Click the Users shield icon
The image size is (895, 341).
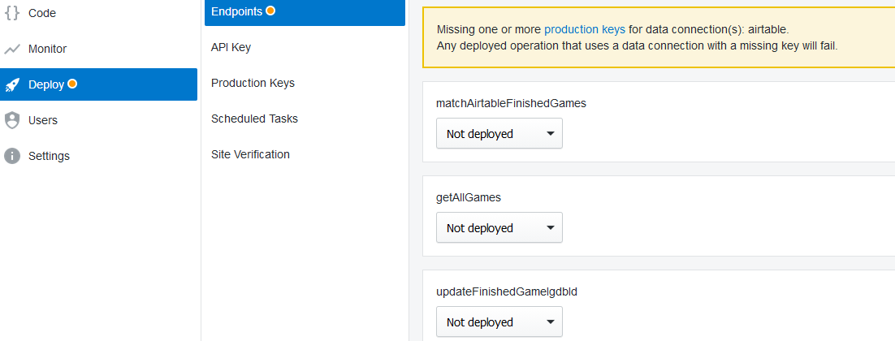click(x=12, y=120)
